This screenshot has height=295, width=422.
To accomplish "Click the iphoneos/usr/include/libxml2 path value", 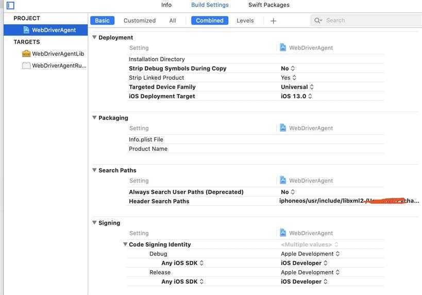I will [x=322, y=201].
